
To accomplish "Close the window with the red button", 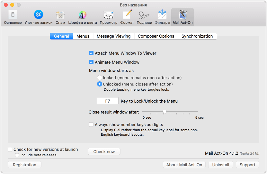I will click(6, 5).
